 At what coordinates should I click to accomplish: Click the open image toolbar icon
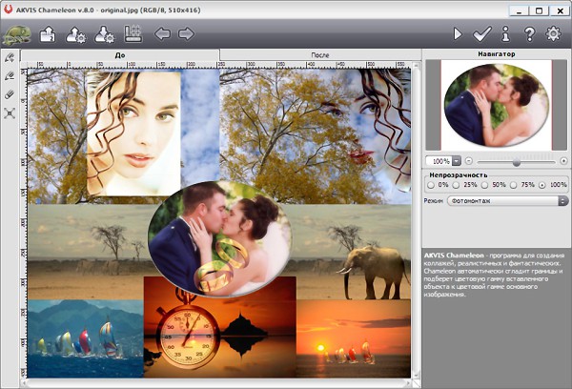click(x=48, y=35)
